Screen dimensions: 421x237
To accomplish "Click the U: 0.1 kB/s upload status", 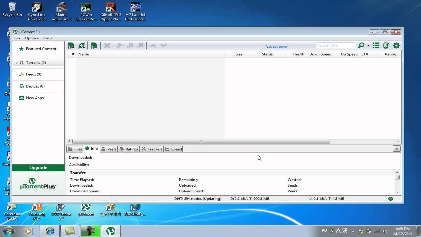I will (x=327, y=199).
